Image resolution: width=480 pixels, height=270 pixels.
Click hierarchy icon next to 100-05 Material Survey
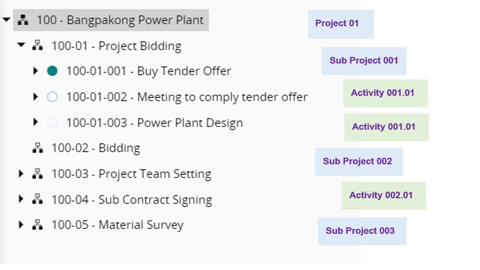(38, 225)
